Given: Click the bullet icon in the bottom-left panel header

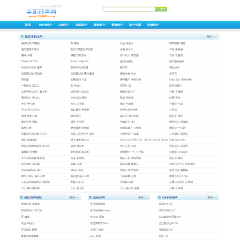Looking at the screenshot, I should [x=22, y=197].
